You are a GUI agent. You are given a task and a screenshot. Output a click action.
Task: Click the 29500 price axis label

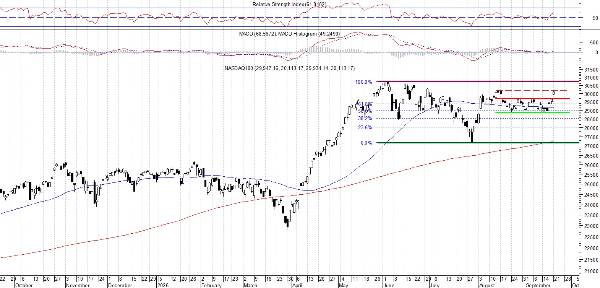[x=591, y=103]
